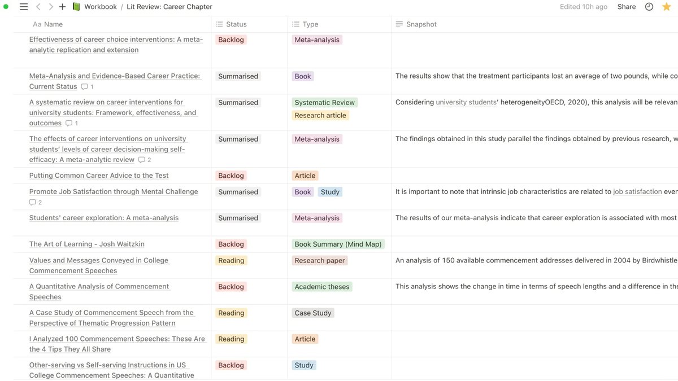678x381 pixels.
Task: Click Study tag in Promote Job Satisfaction row
Action: tap(330, 192)
